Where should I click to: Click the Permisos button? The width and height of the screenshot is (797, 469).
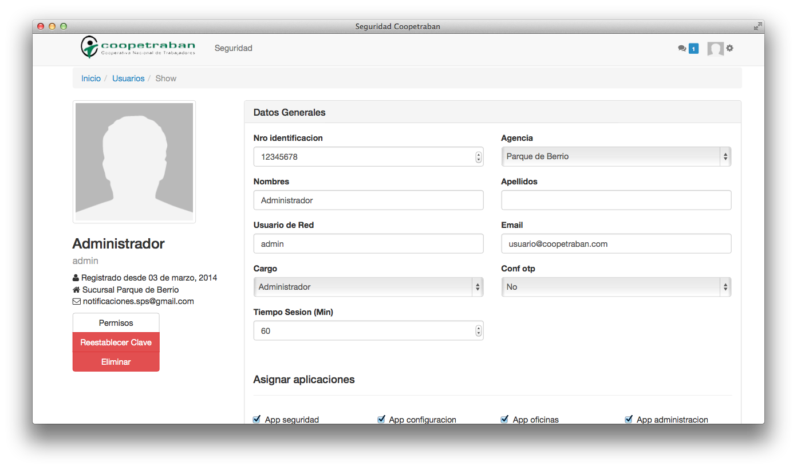[116, 323]
